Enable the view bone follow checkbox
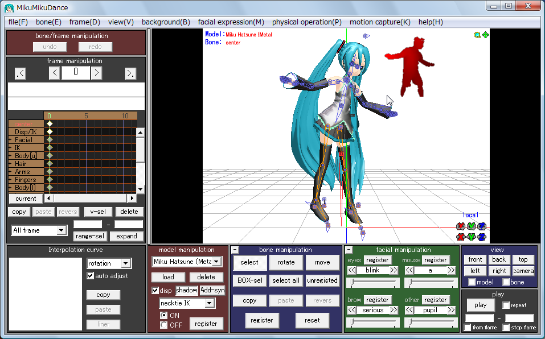 (x=506, y=282)
